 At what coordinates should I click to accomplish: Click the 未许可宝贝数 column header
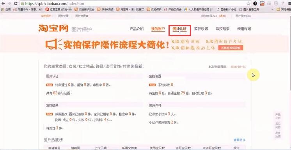click(212, 148)
